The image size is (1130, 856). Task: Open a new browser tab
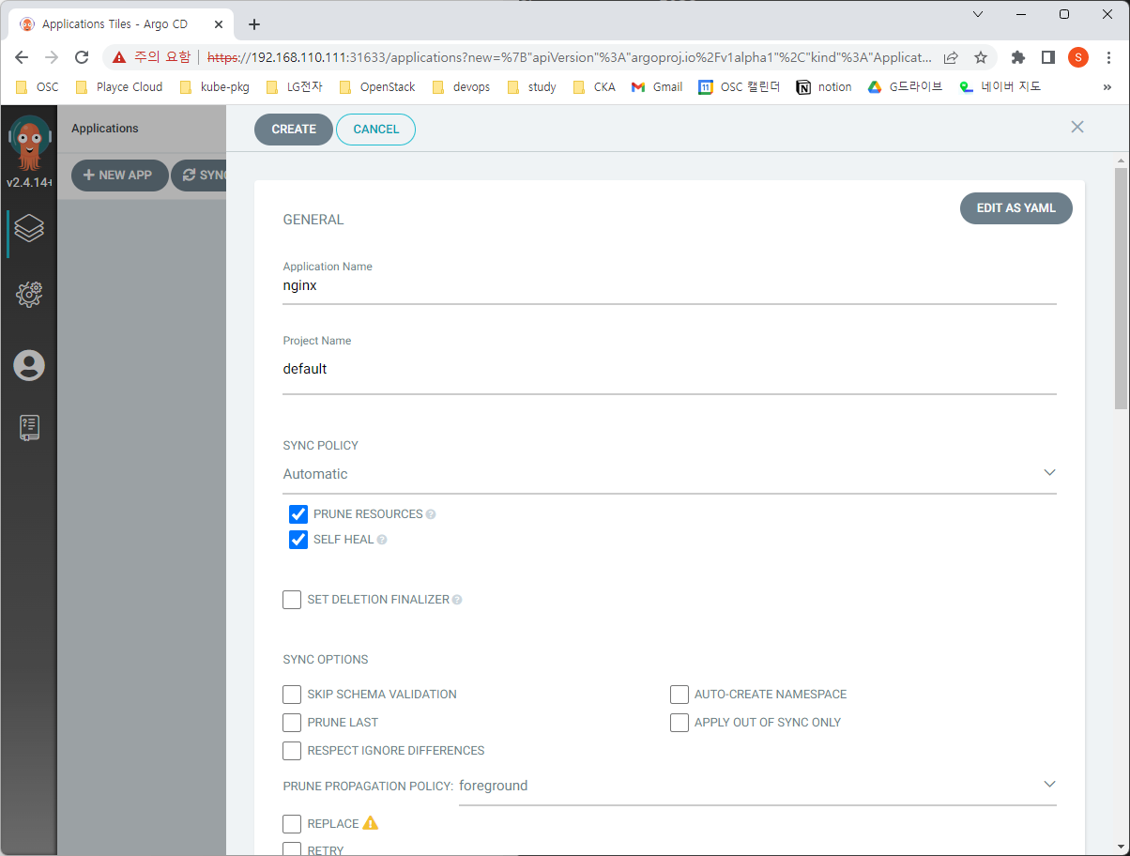254,24
